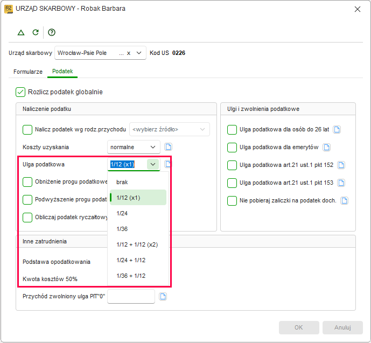Switch to Podatek tab
The image size is (371, 343).
[x=62, y=72]
